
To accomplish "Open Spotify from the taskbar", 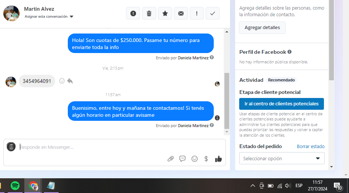I will point(15,186).
